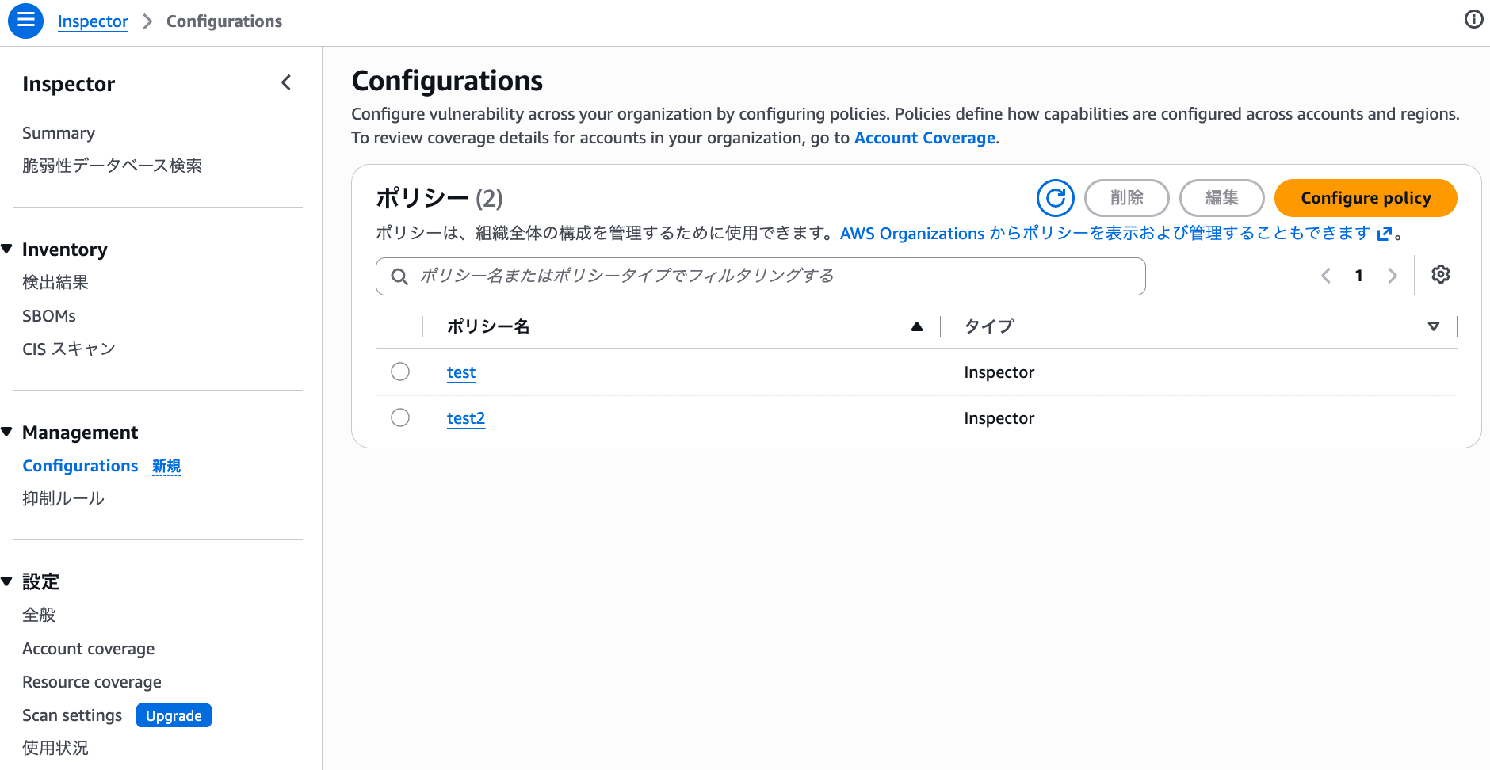Open SBOMs in sidebar
1490x770 pixels.
(x=49, y=316)
